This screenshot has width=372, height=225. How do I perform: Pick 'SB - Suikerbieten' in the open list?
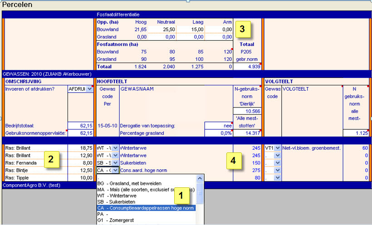(119, 202)
